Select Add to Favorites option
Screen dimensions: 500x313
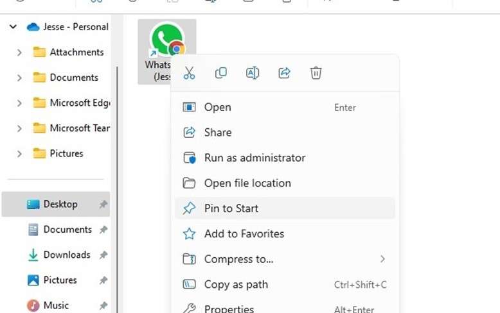tap(244, 234)
